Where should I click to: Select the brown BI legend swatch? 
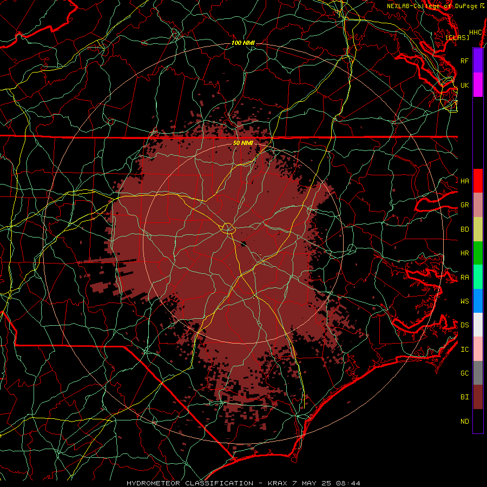[478, 397]
